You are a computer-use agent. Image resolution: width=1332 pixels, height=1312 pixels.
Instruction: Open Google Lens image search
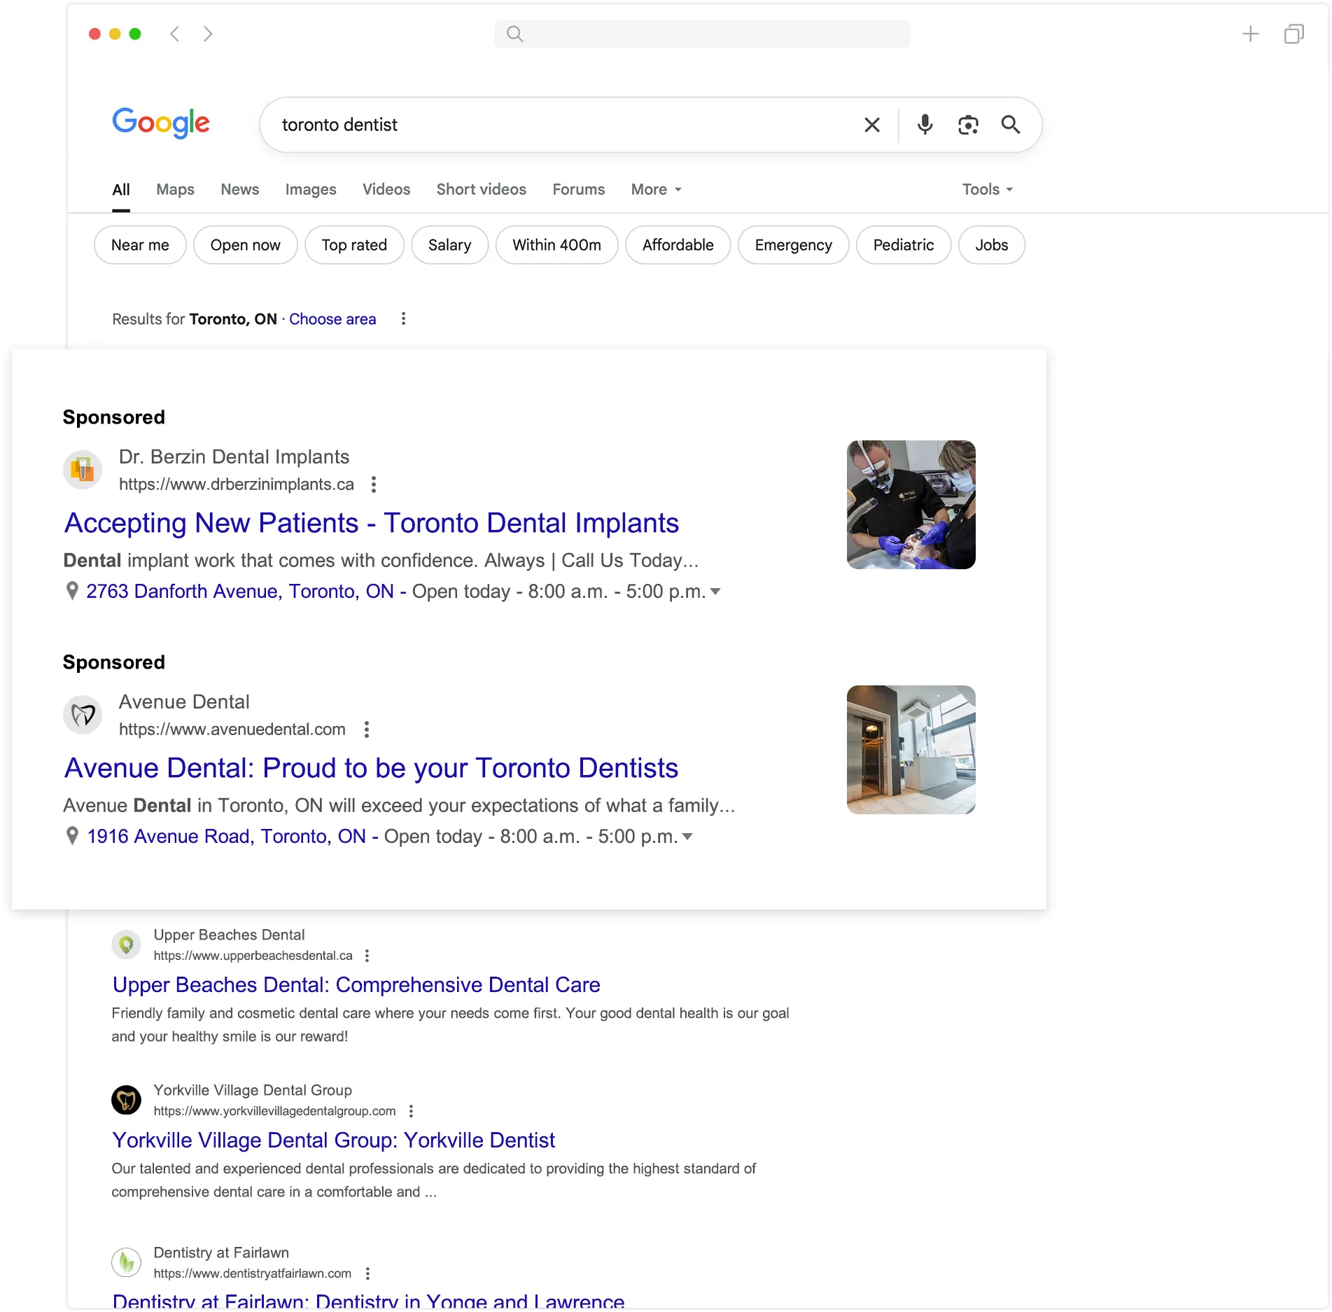pyautogui.click(x=967, y=125)
